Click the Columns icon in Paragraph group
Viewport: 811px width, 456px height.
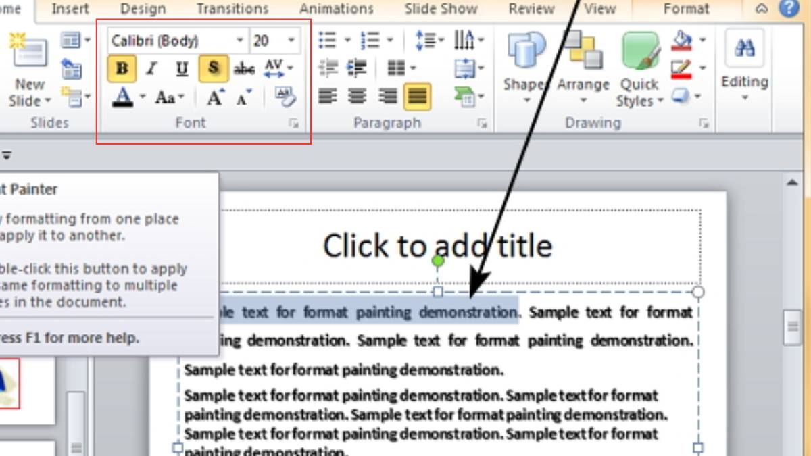pyautogui.click(x=397, y=68)
